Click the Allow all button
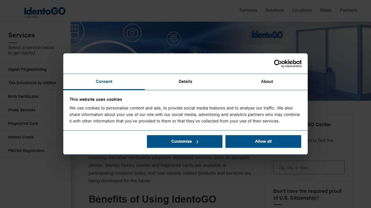Image resolution: width=371 pixels, height=208 pixels. (x=263, y=141)
